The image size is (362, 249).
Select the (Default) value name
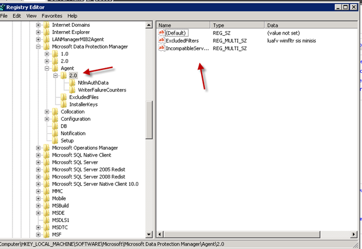pos(177,33)
